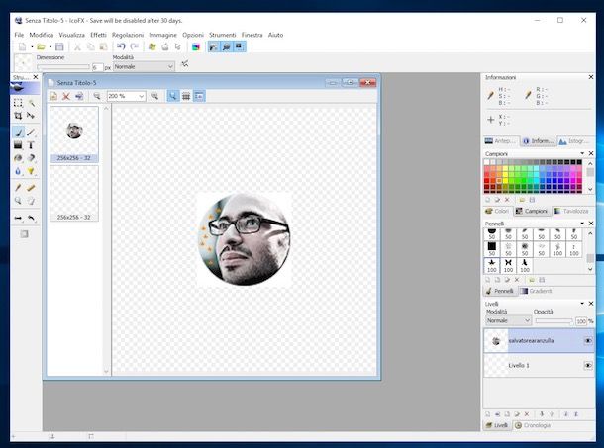Click the Undo arrow in the main toolbar

(121, 46)
